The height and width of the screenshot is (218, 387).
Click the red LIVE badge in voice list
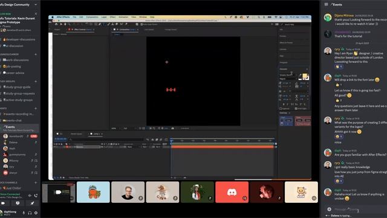click(34, 136)
